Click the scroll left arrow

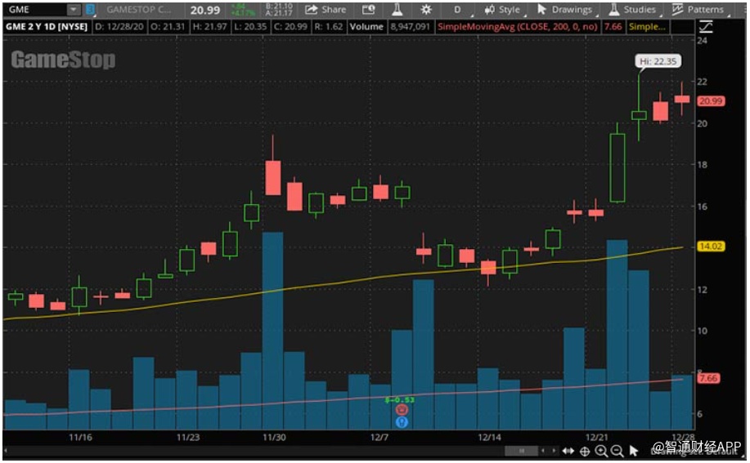[543, 451]
